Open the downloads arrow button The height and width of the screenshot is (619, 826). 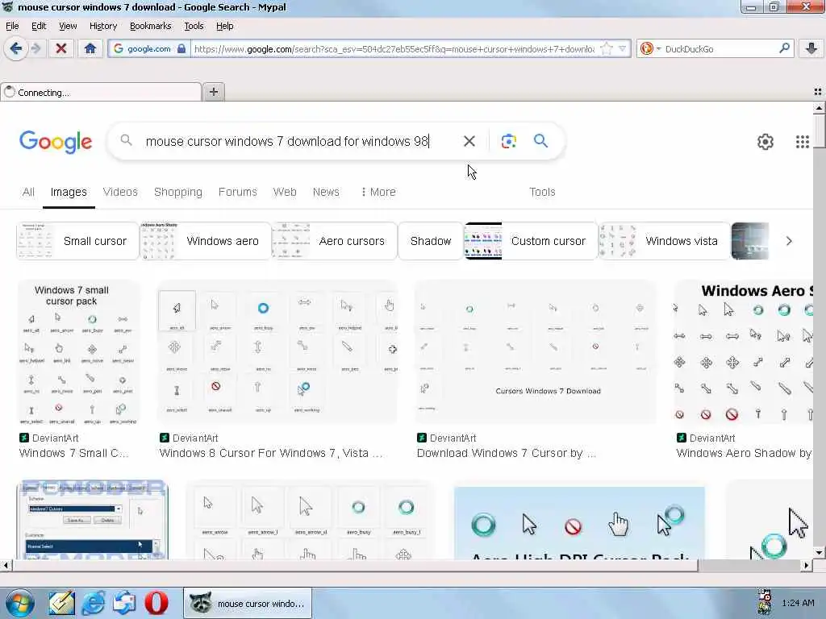811,49
